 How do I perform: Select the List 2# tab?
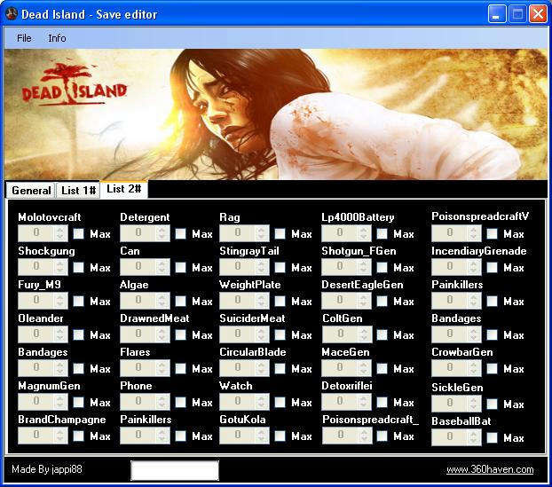coord(124,189)
